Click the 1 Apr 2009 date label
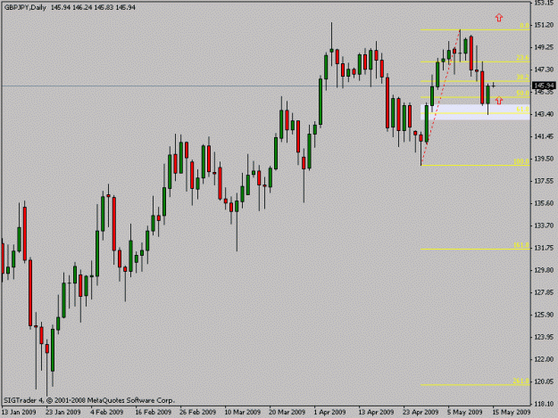 [329, 412]
